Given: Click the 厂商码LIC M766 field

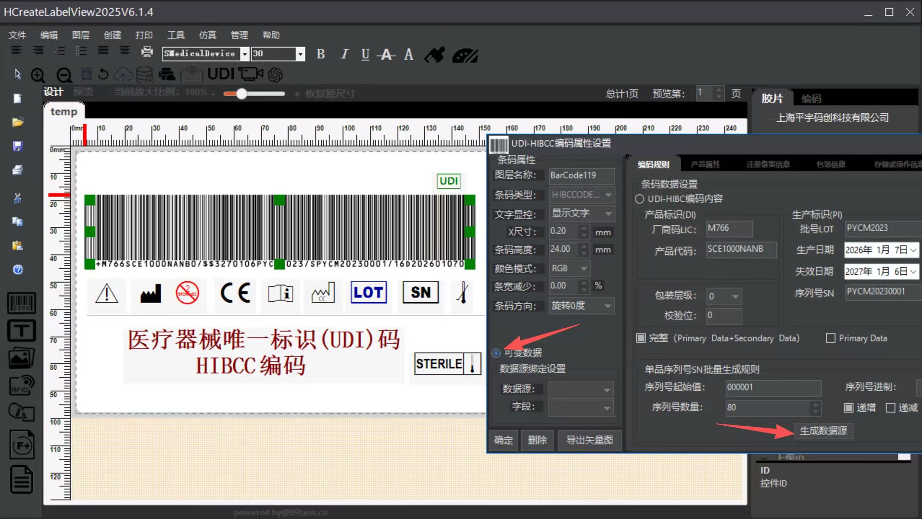Looking at the screenshot, I should pos(729,229).
